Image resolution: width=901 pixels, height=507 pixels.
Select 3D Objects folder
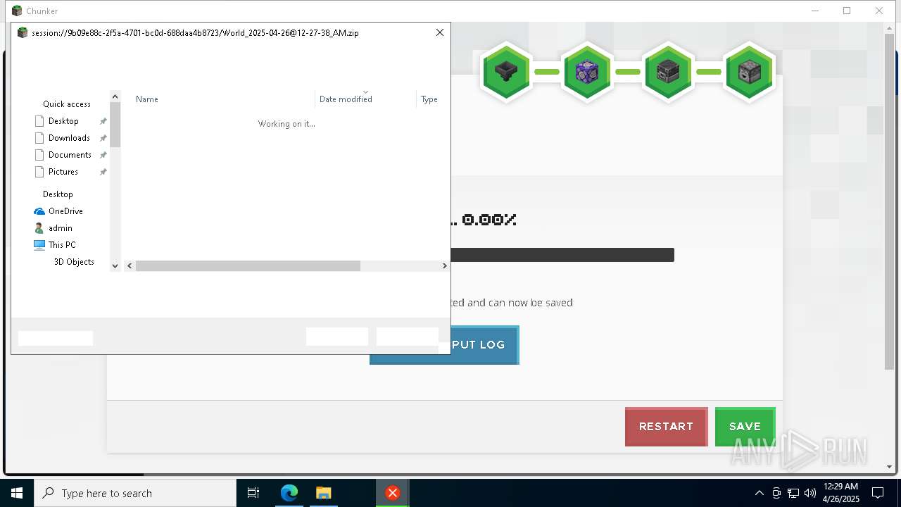74,262
